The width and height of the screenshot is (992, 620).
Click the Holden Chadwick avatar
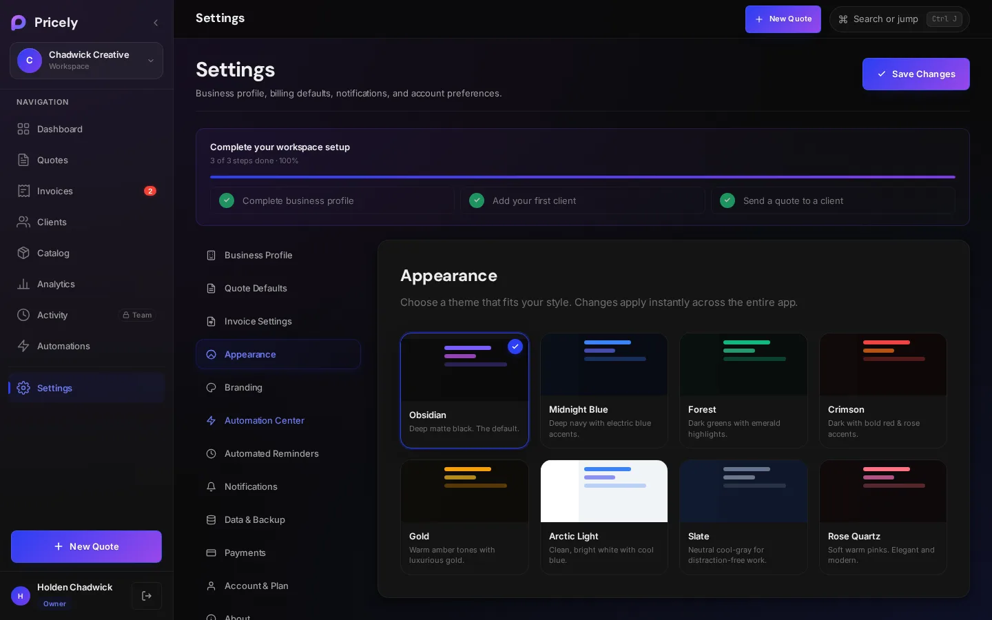21,596
